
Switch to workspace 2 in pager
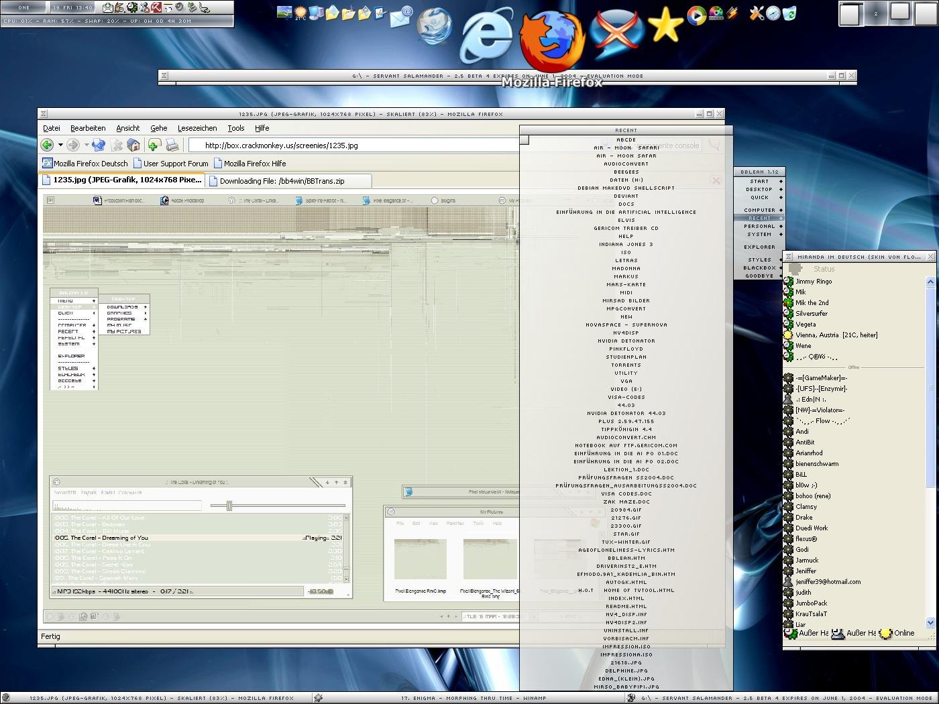[x=875, y=13]
